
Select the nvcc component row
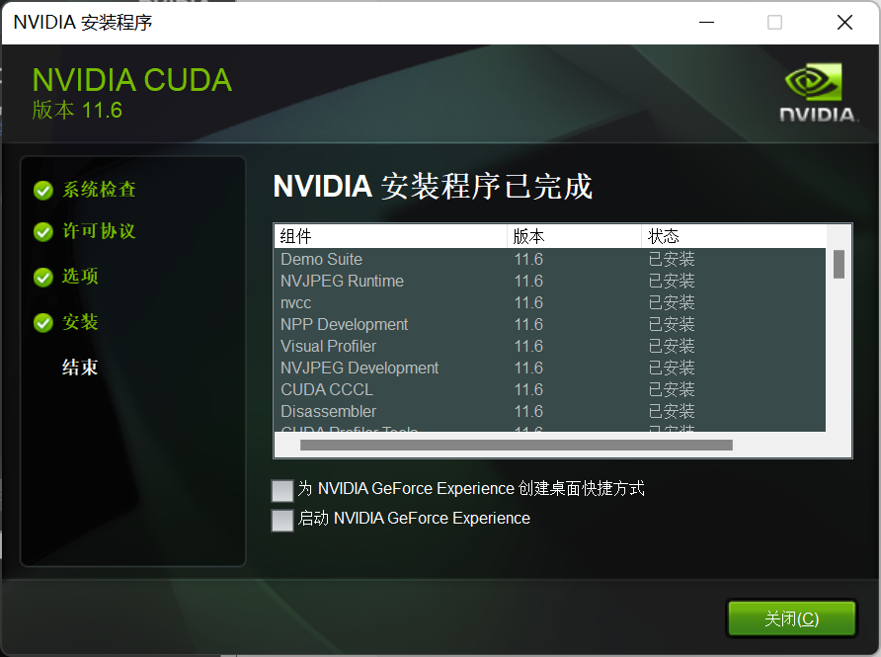(x=550, y=303)
